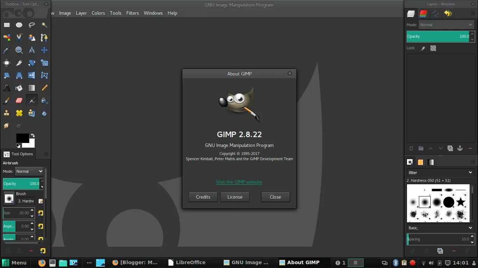Activate the Eraser tool
The height and width of the screenshot is (268, 478).
coord(19,100)
